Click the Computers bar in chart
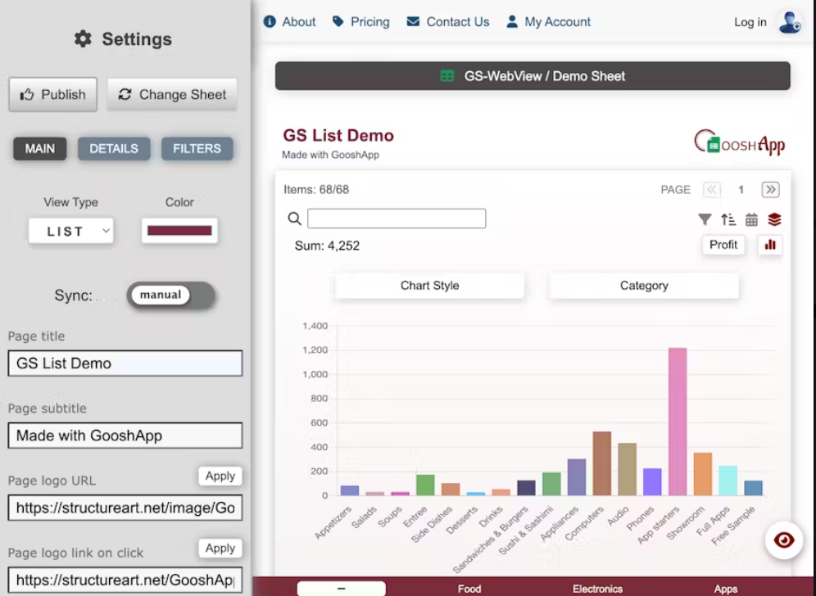This screenshot has width=816, height=596. [x=602, y=463]
